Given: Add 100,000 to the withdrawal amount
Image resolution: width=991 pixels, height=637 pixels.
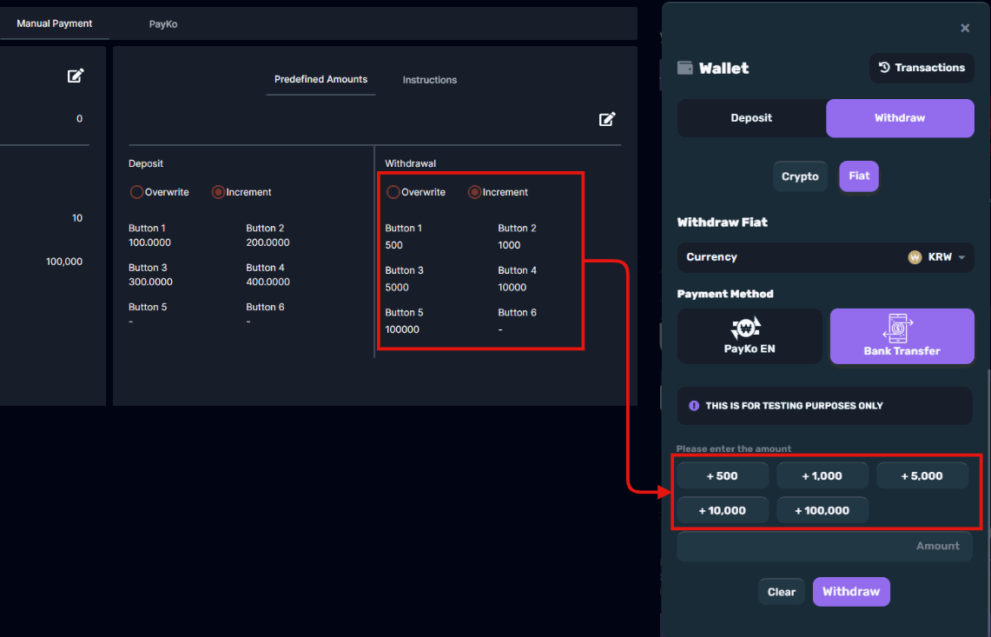Looking at the screenshot, I should pyautogui.click(x=823, y=510).
